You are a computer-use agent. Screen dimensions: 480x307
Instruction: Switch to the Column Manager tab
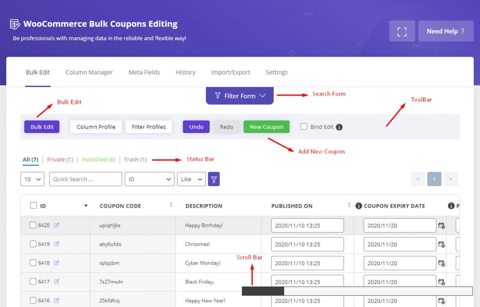click(89, 72)
